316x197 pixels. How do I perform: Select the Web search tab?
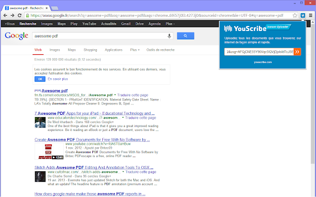(38, 50)
